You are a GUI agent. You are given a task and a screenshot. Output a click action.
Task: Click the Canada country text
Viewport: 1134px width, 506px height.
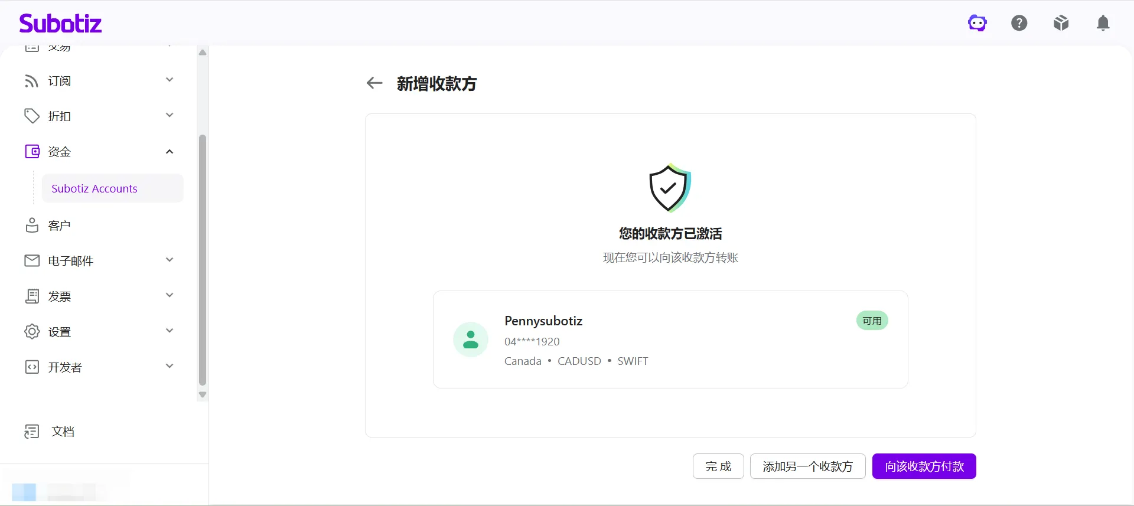tap(523, 361)
